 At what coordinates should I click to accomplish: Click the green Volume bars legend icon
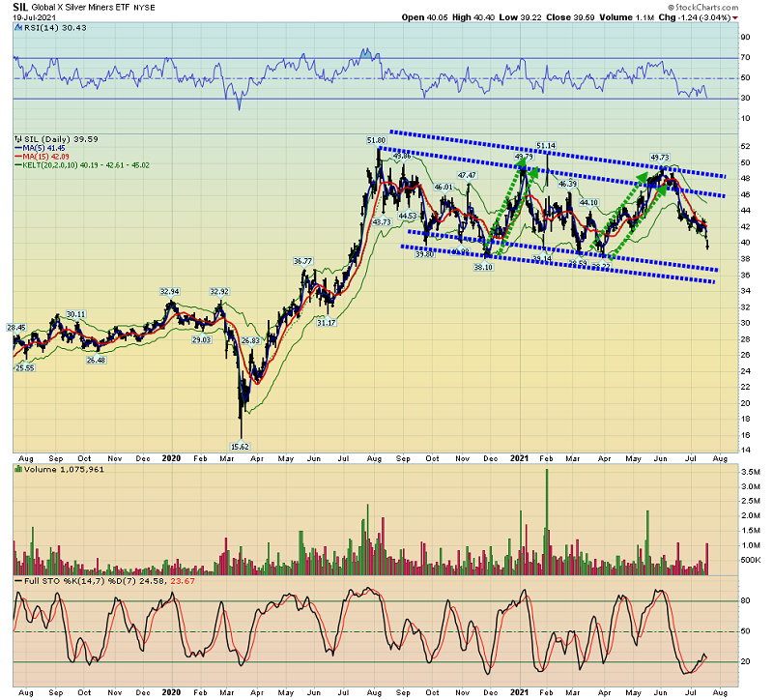coord(17,469)
